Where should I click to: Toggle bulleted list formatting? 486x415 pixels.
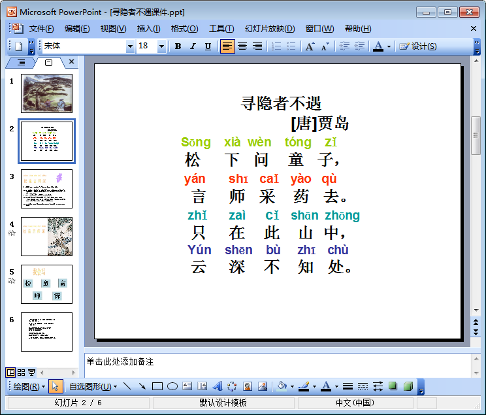click(x=291, y=46)
